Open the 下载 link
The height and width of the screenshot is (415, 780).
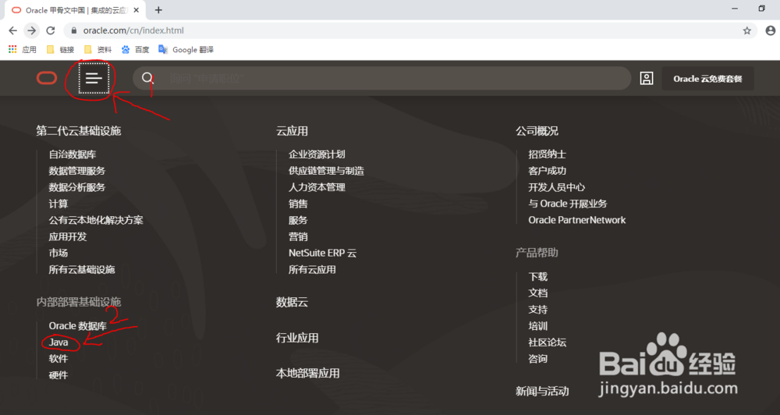(x=537, y=277)
